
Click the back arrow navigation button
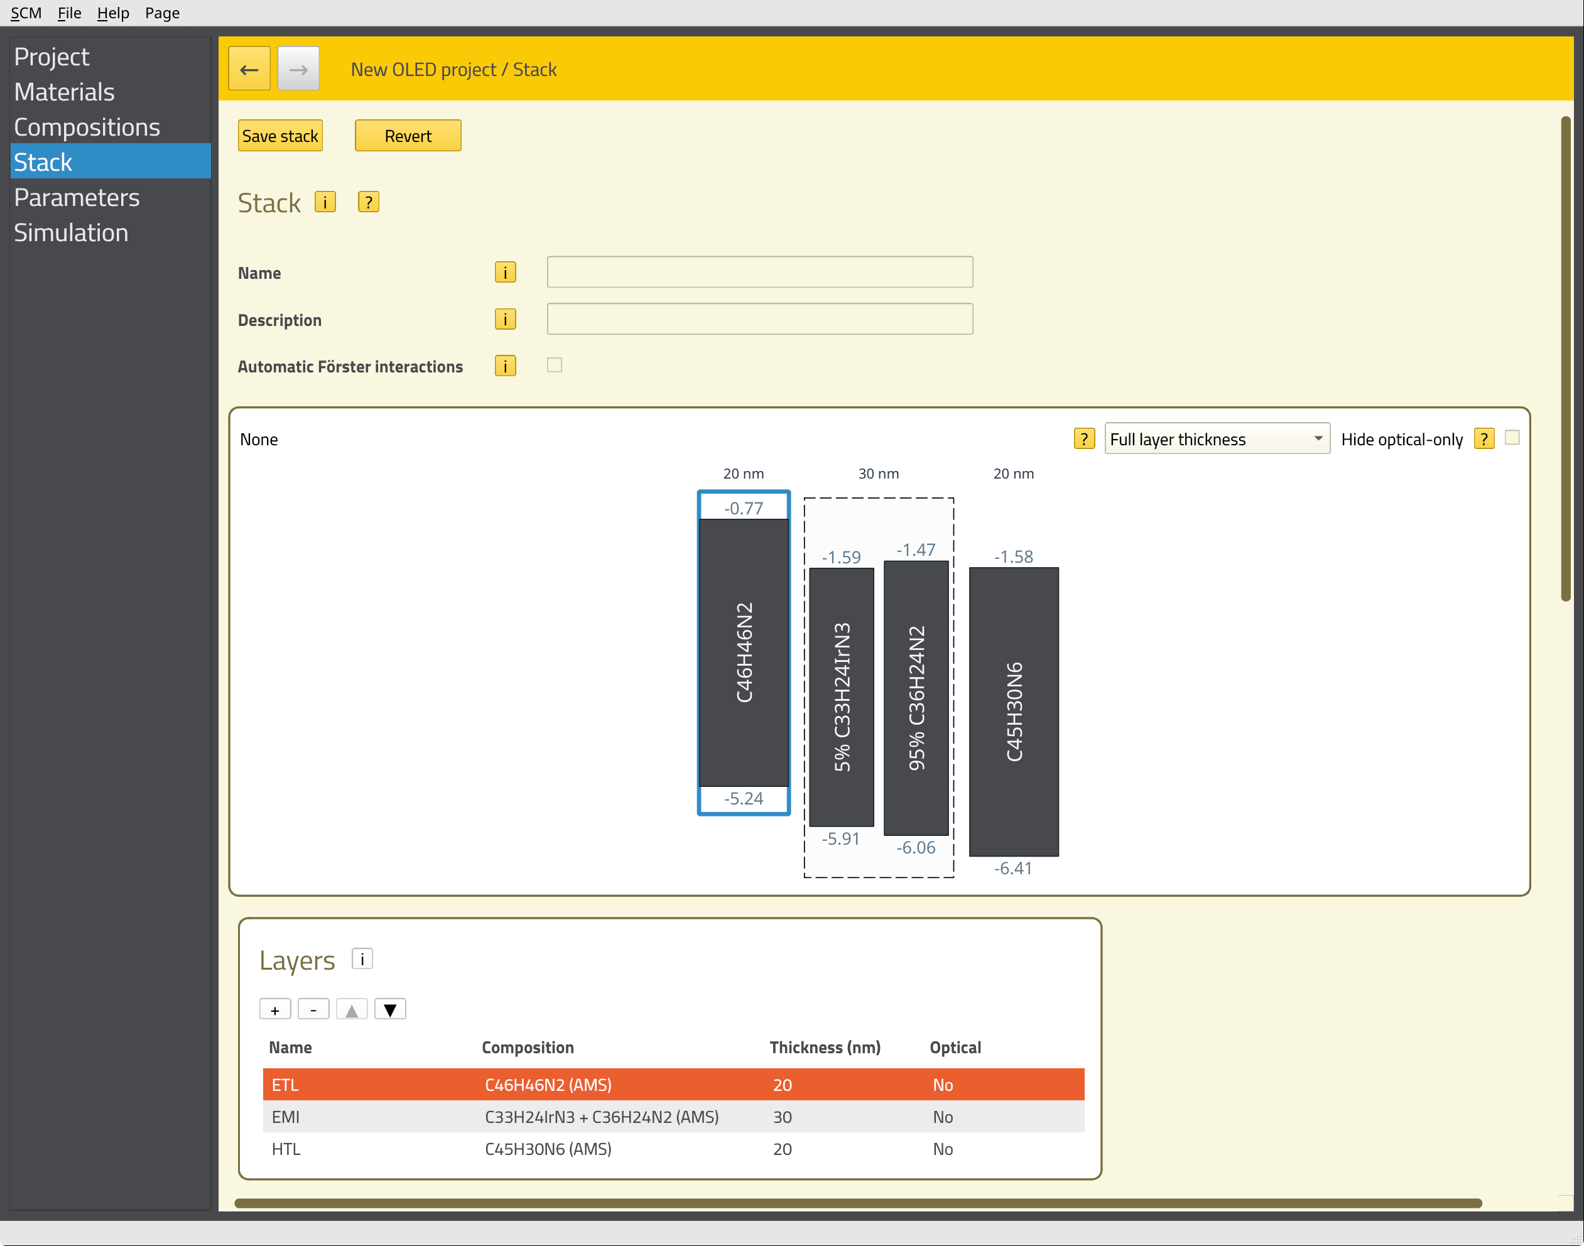tap(249, 69)
